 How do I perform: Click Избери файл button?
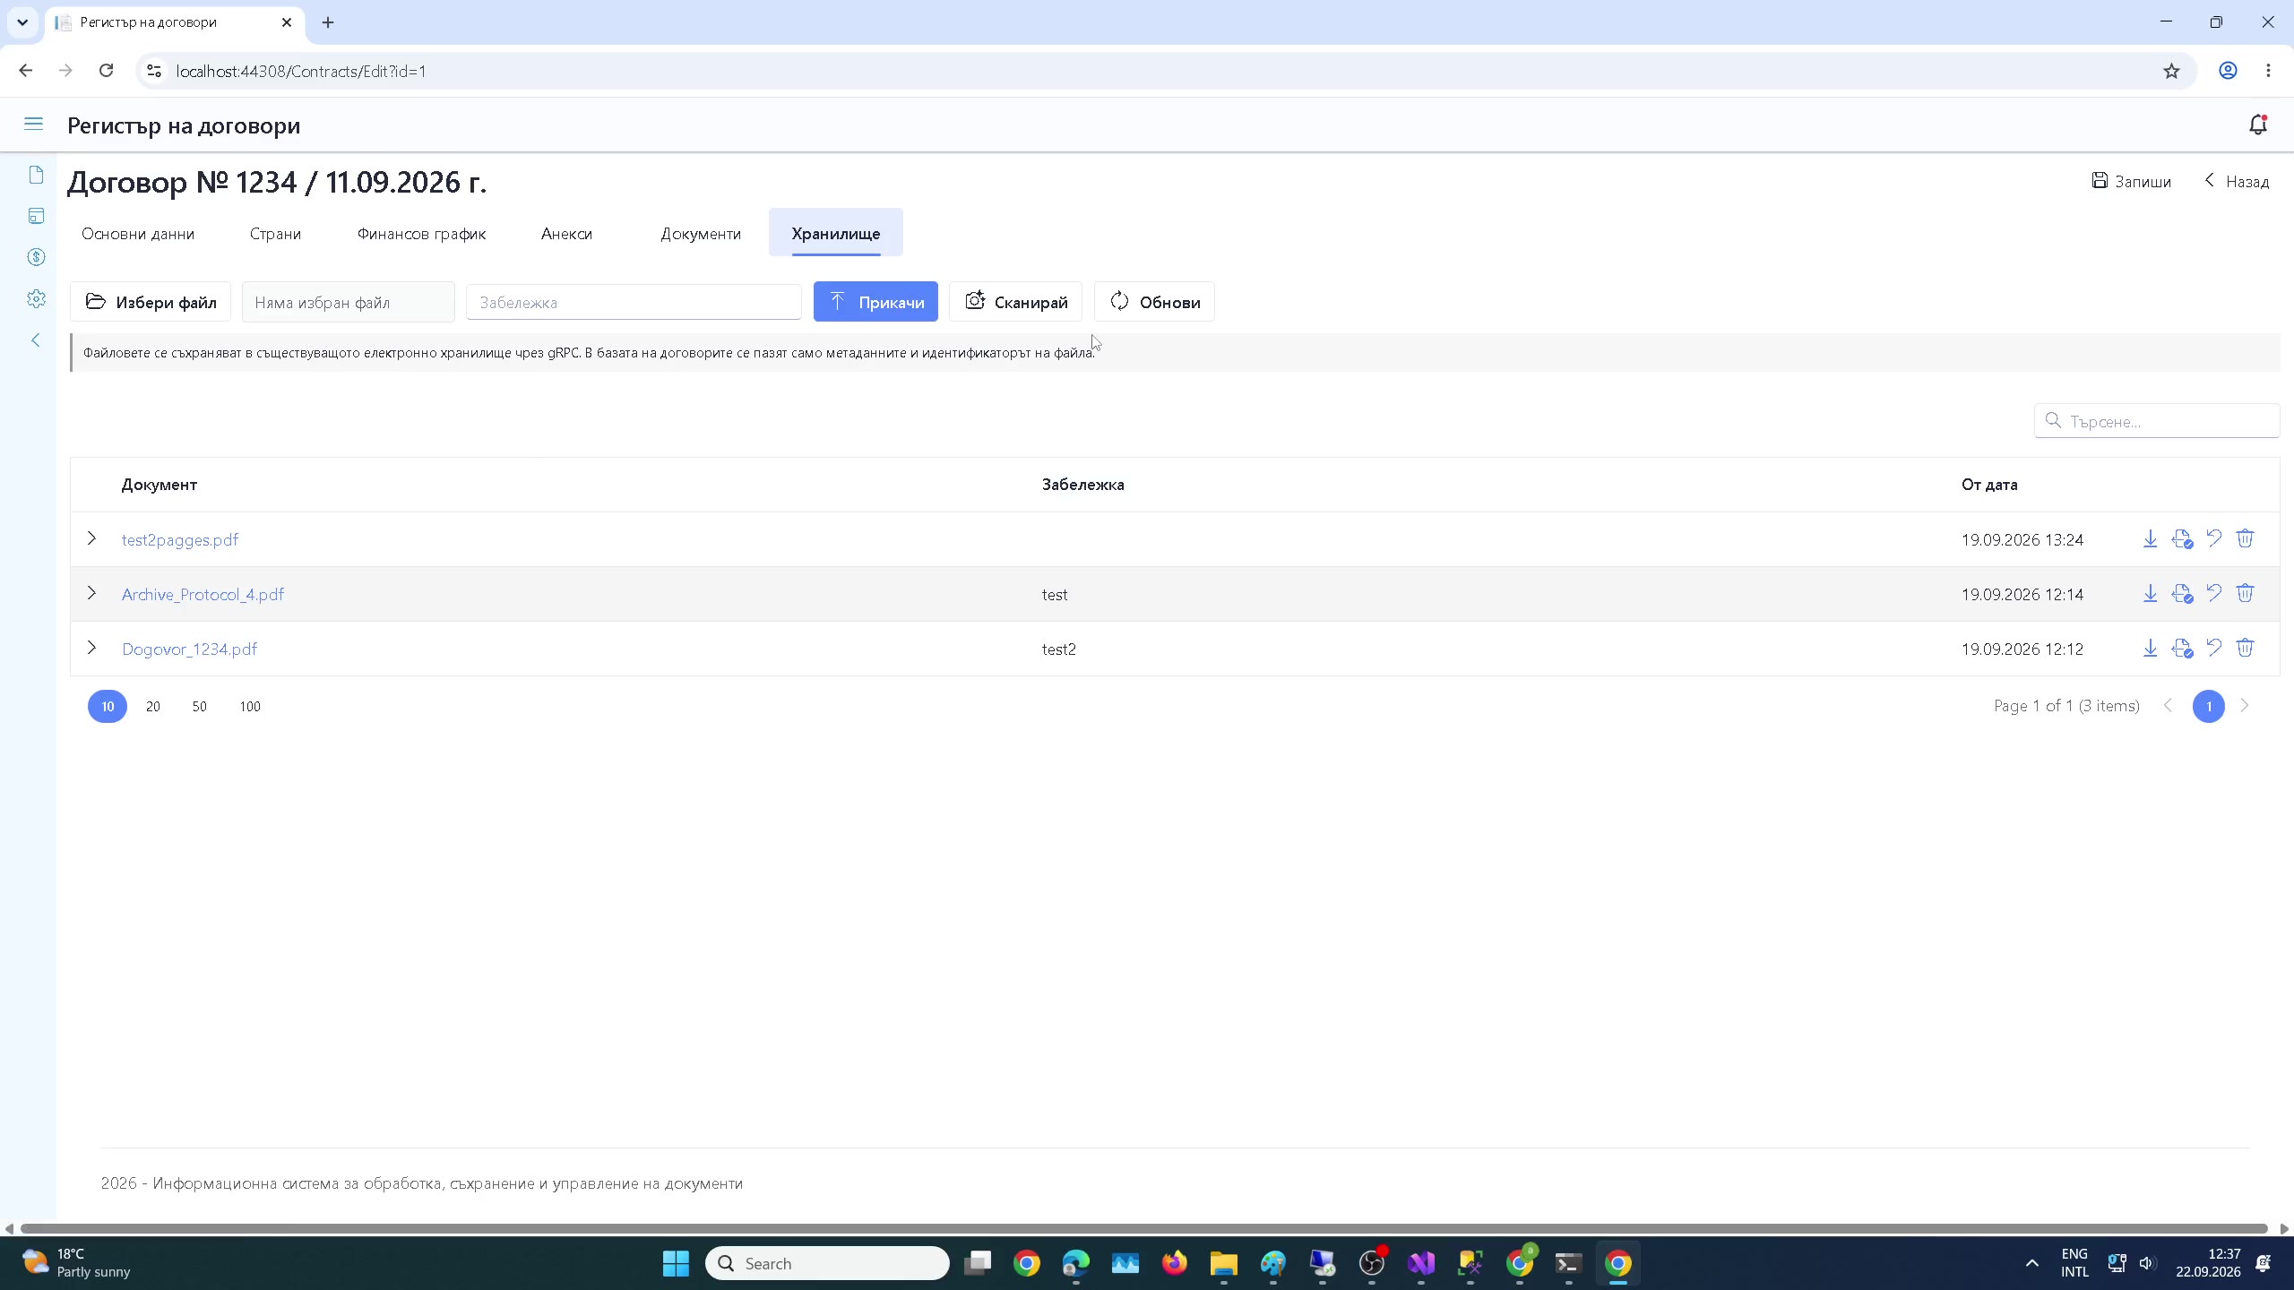pyautogui.click(x=151, y=302)
